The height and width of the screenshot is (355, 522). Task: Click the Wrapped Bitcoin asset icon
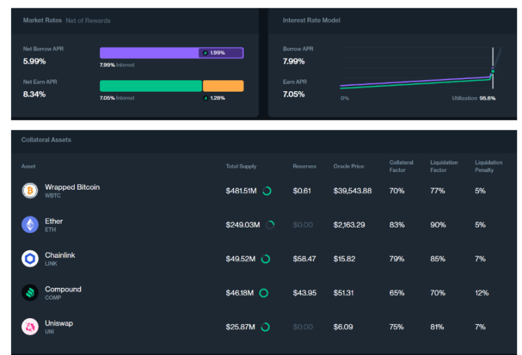(30, 191)
